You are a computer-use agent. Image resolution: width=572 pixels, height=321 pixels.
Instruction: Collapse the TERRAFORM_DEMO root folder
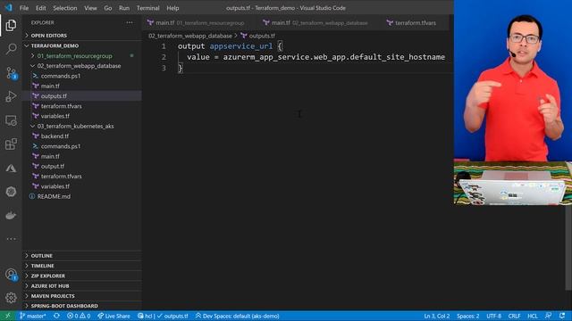click(x=55, y=45)
